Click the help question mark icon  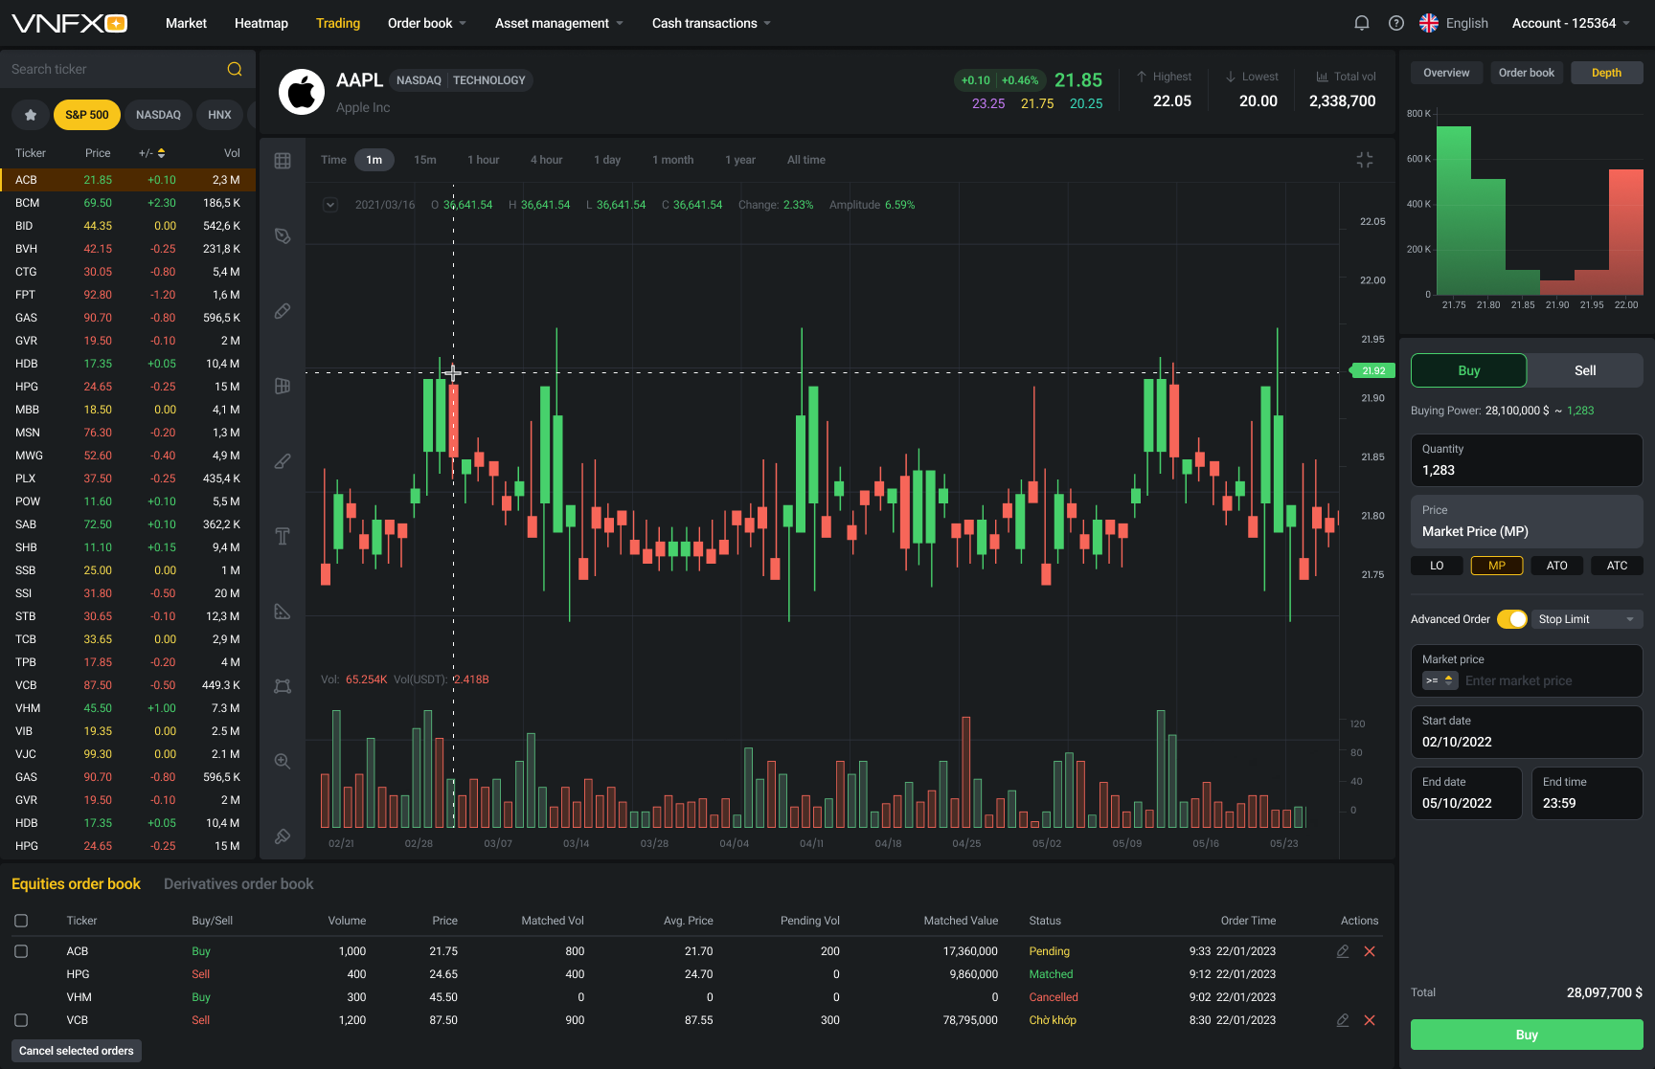[1396, 22]
